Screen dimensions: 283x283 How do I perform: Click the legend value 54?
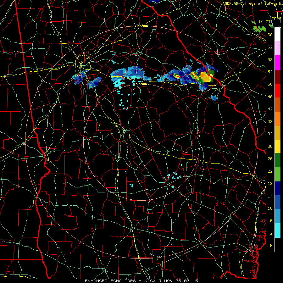[x=270, y=72]
